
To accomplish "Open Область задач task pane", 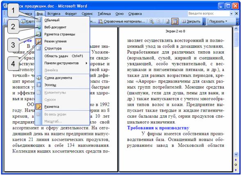I will pos(62,56).
